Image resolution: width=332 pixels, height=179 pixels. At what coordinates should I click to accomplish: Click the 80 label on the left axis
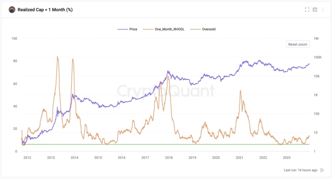[x=15, y=61]
